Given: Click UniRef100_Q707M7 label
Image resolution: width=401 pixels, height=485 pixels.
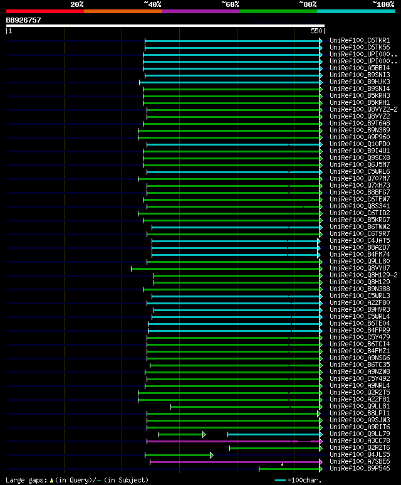Looking at the screenshot, I should (360, 178).
